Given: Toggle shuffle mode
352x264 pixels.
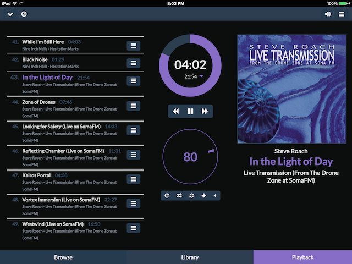Looking at the screenshot, I should point(179,196).
